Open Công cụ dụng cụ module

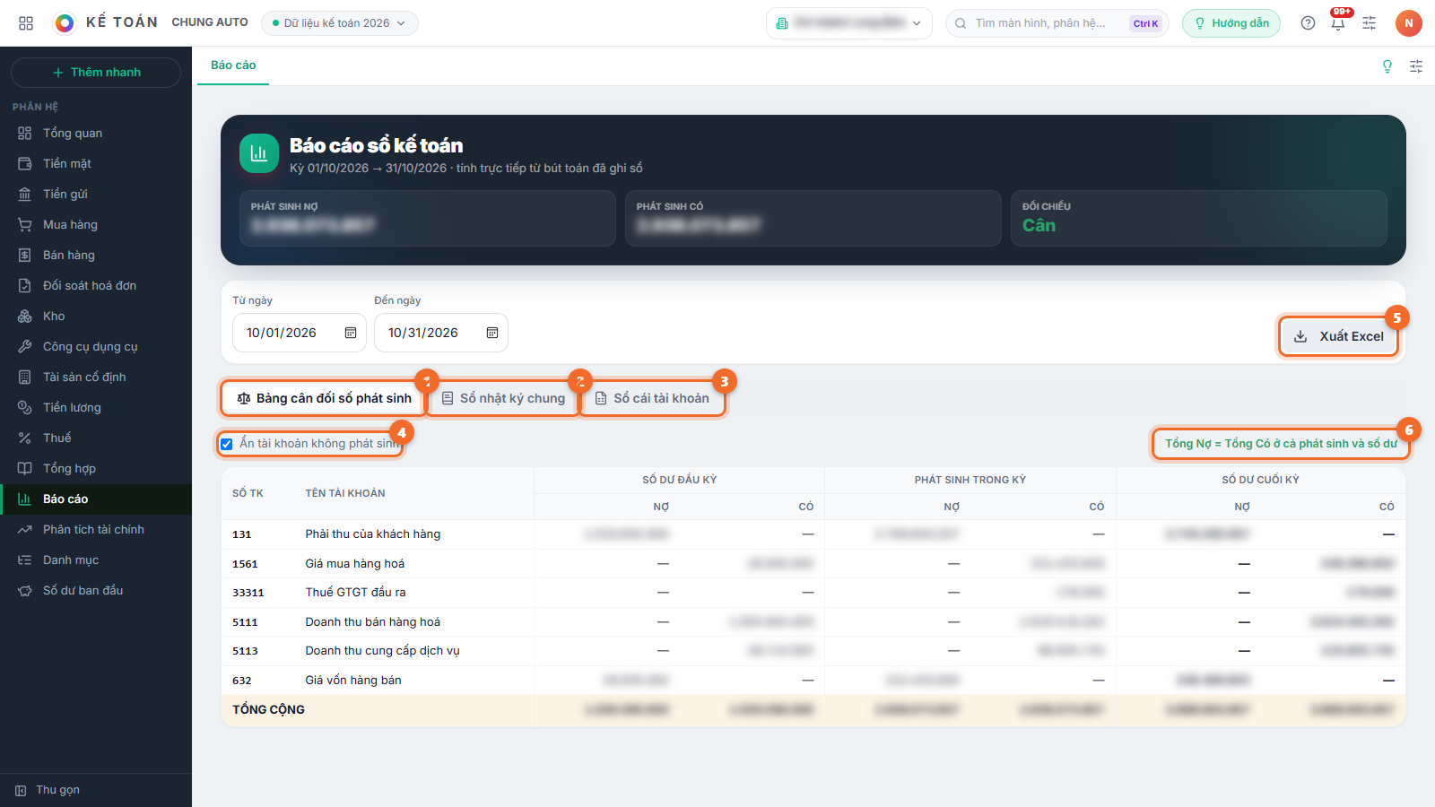click(x=96, y=346)
